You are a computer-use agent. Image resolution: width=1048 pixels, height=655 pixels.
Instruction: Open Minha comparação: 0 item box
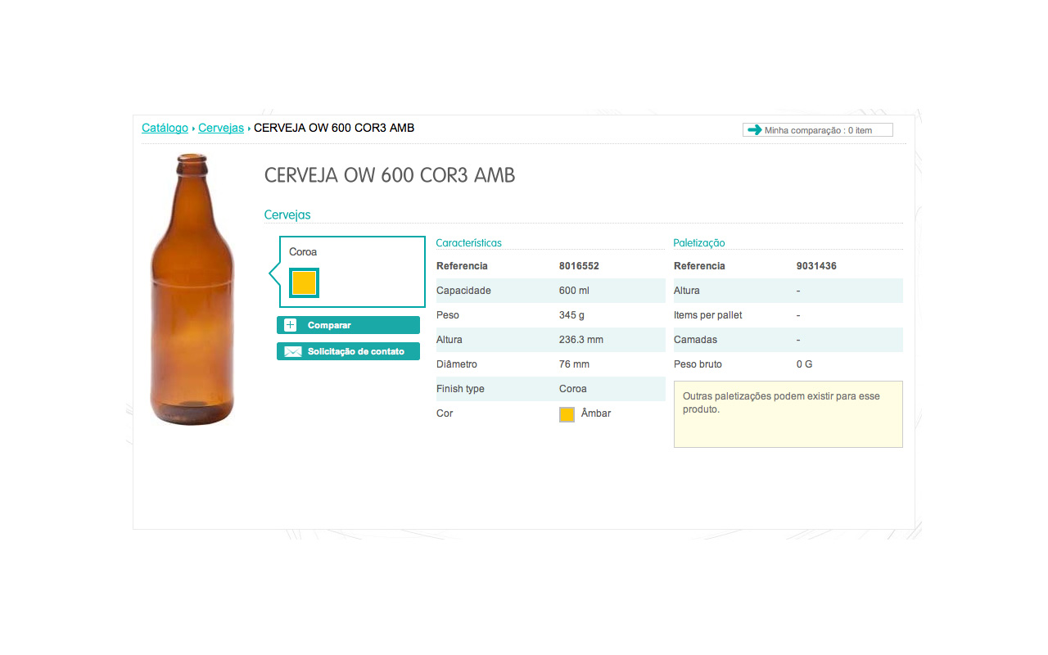[817, 129]
